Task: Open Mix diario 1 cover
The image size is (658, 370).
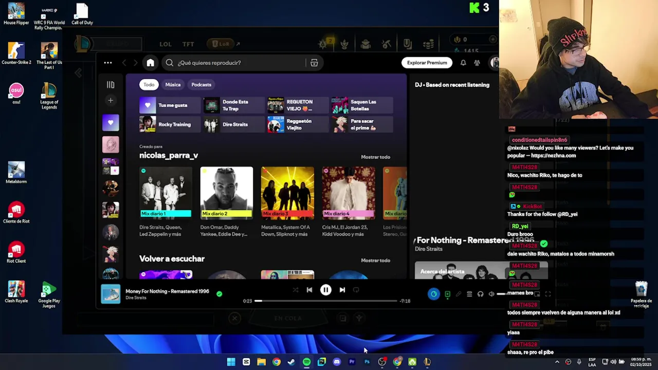Action: (166, 193)
